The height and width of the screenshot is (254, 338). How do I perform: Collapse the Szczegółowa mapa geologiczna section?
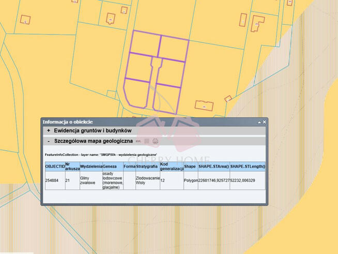pos(49,141)
